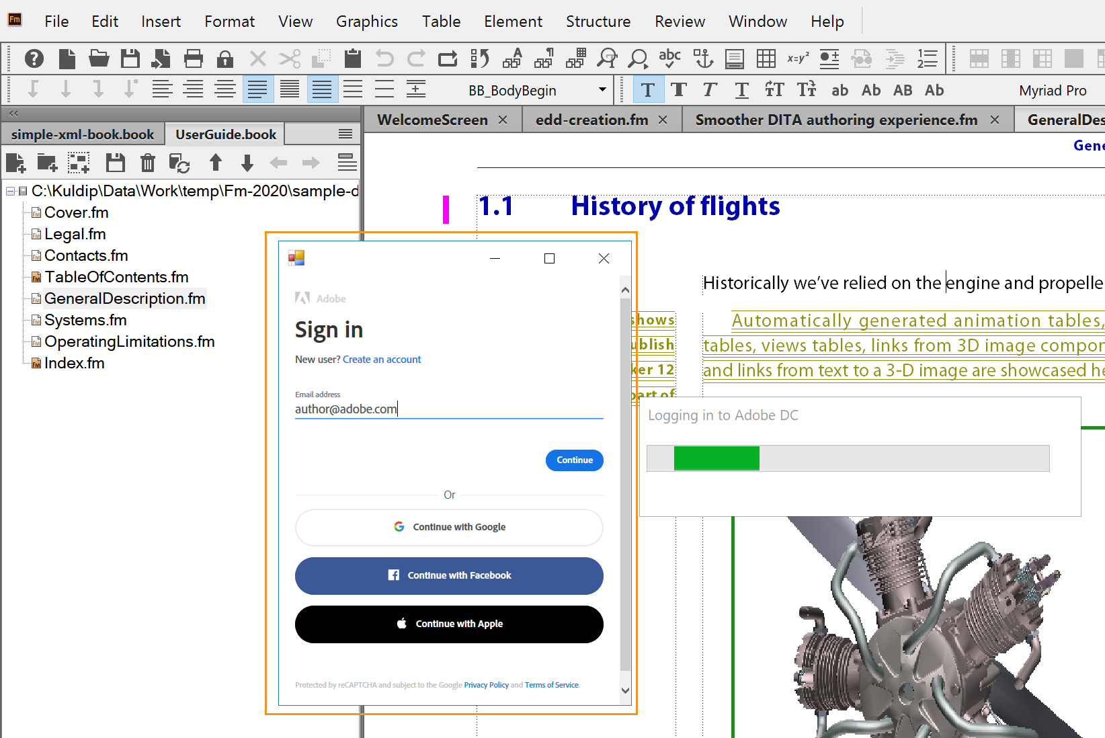1105x738 pixels.
Task: Add a file to UserGuide.book
Action: [16, 163]
